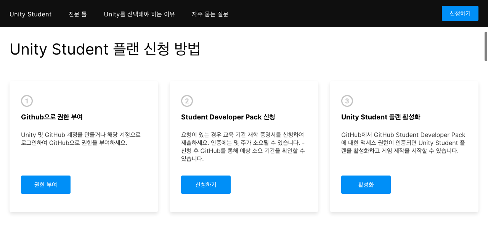488x232 pixels.
Task: Click title 'Unity Student 플랜 신청 방법'
Action: (x=105, y=50)
